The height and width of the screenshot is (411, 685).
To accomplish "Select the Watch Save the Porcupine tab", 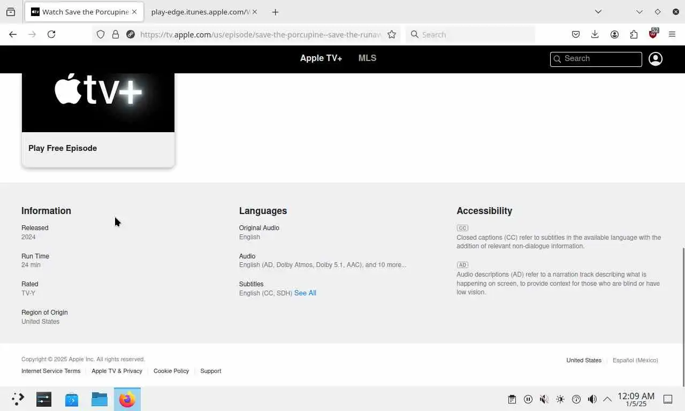I will click(x=84, y=12).
